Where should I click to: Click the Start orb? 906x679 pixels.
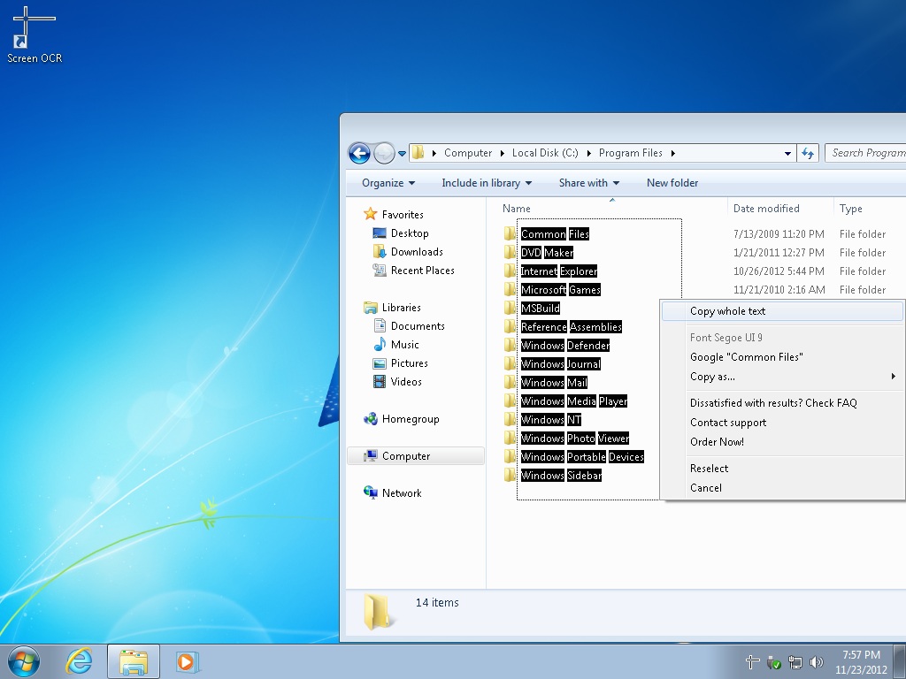point(22,661)
